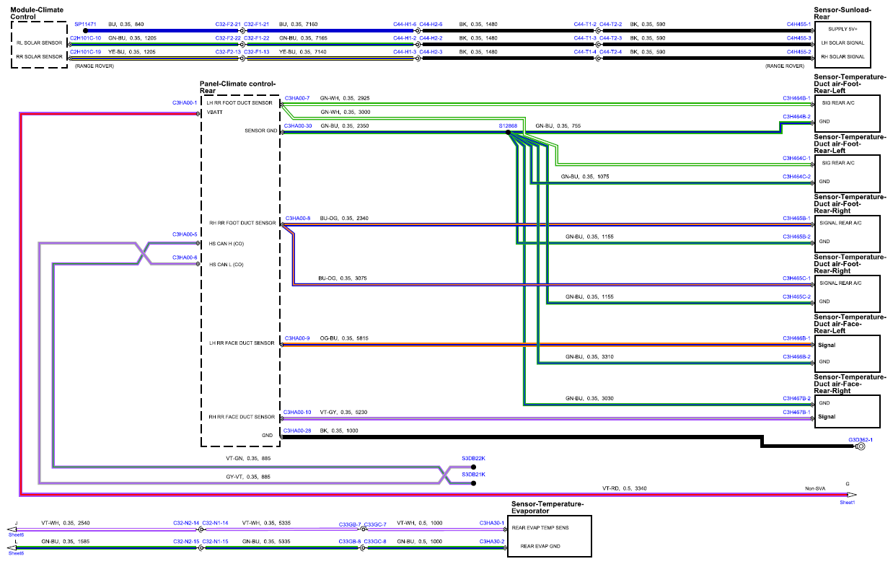The height and width of the screenshot is (564, 893).
Task: Select sensor pin C3H465C-2
Action: [x=797, y=296]
